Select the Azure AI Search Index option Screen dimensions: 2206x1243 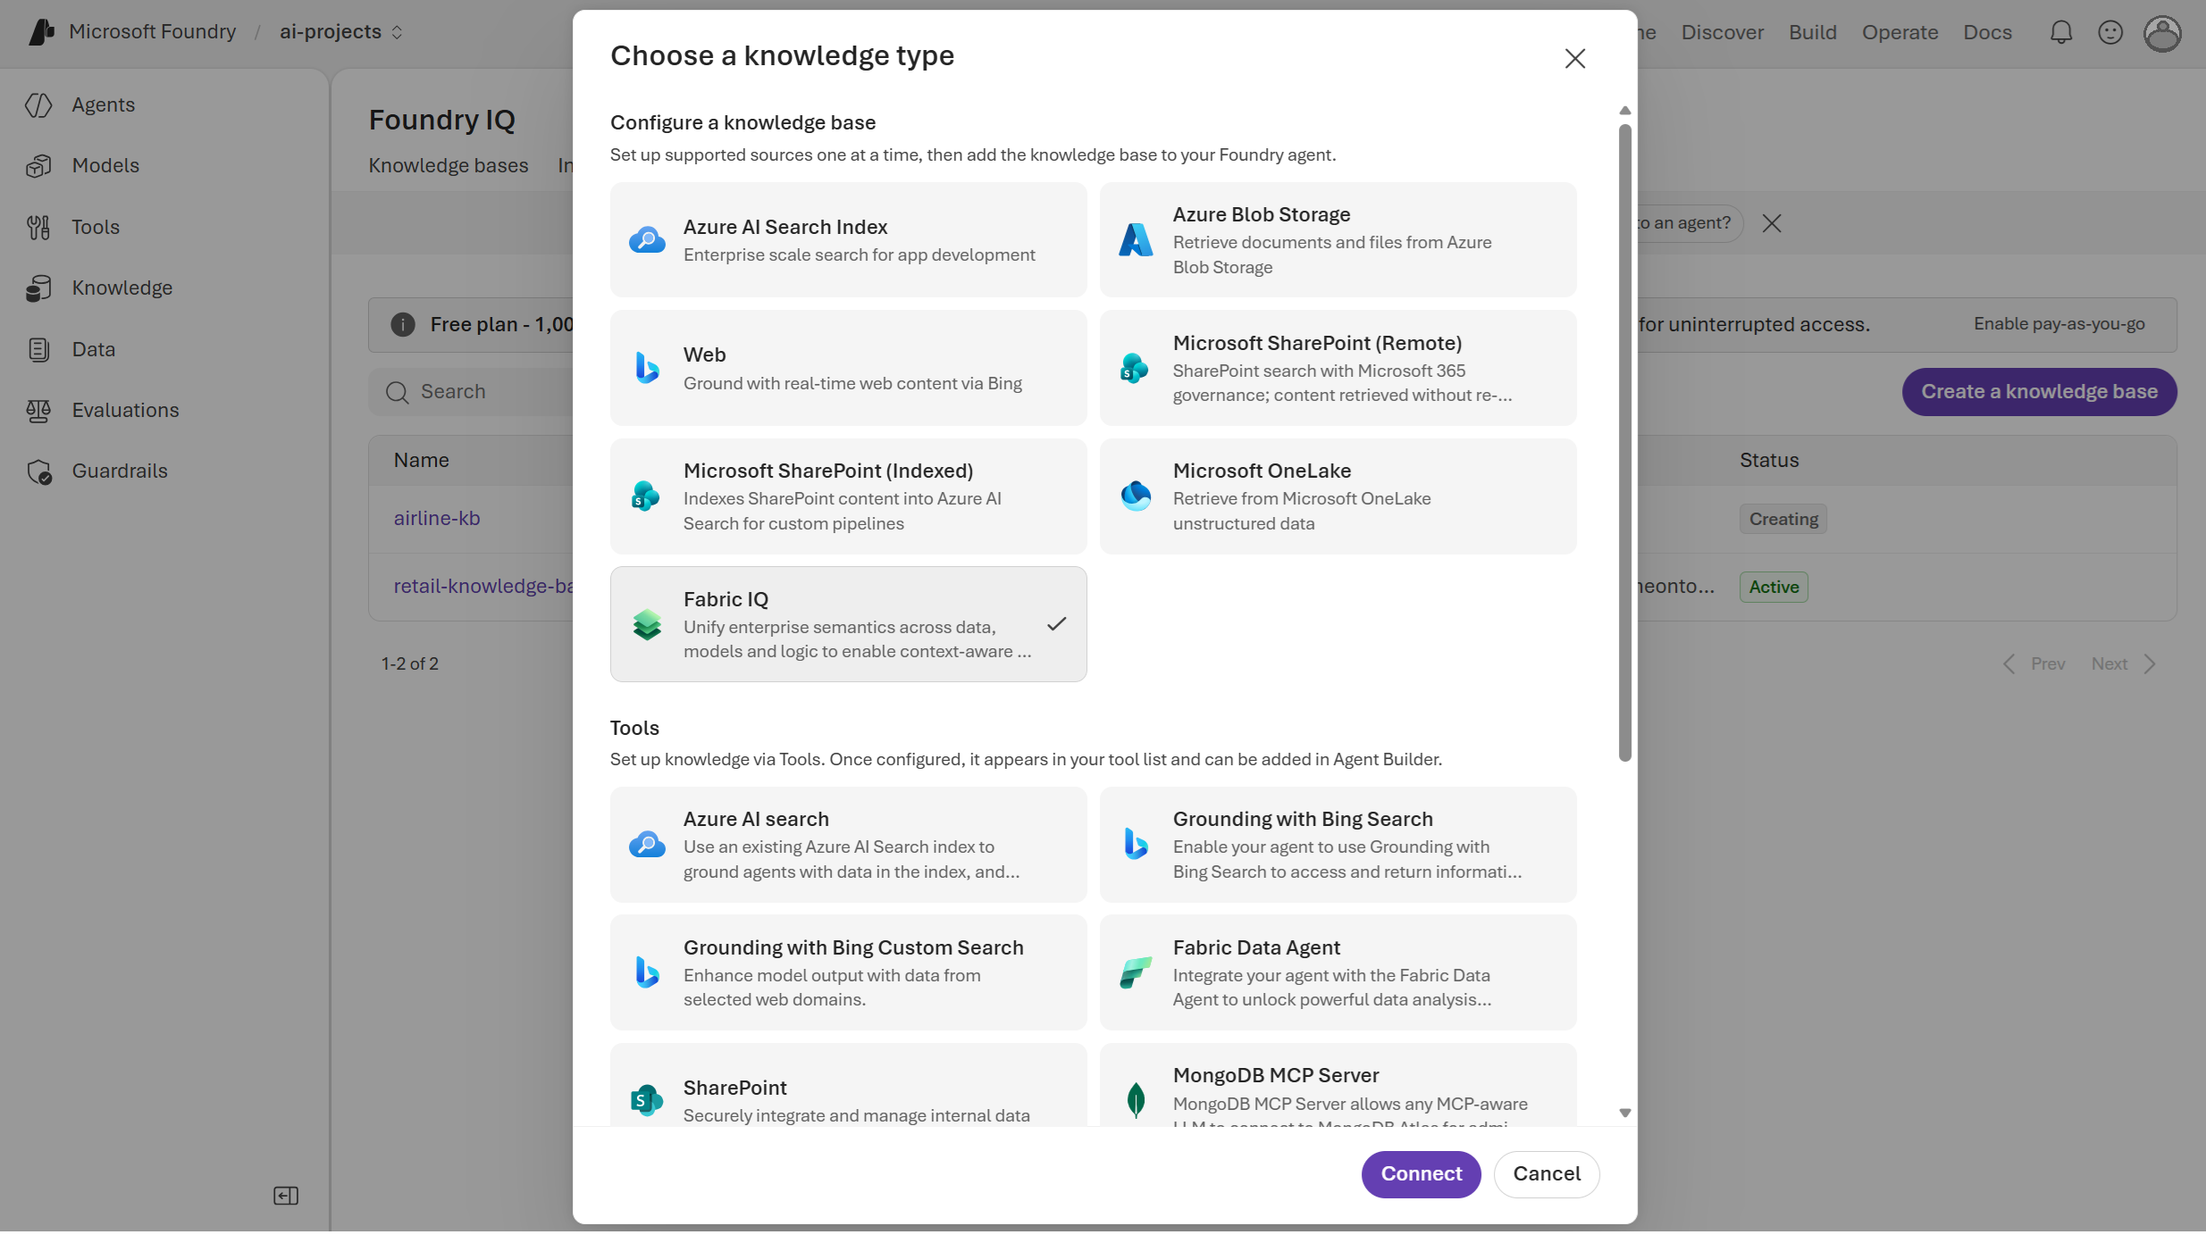pos(848,240)
